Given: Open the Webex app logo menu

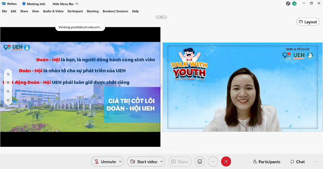Looking at the screenshot, I should [x=9, y=4].
